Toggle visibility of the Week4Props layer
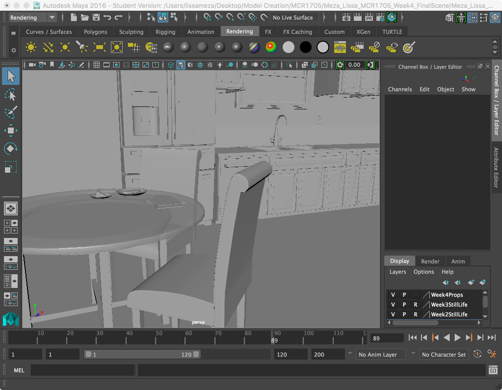Screen dimensions: 502x390 (393, 295)
